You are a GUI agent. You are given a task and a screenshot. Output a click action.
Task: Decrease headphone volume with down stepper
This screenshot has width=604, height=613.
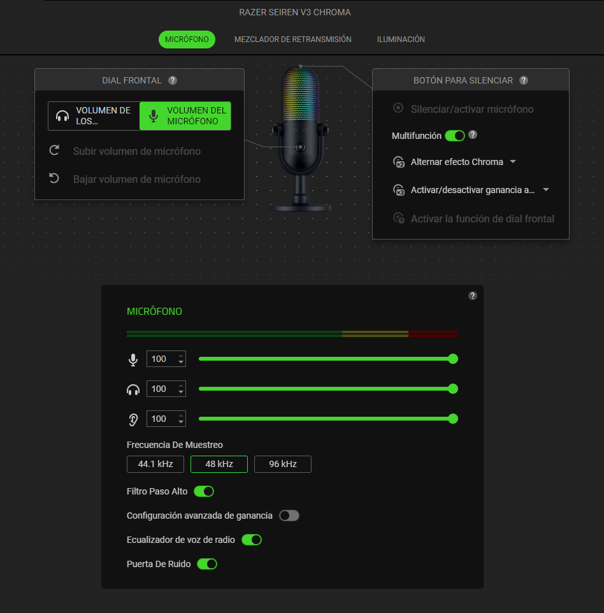pos(180,392)
